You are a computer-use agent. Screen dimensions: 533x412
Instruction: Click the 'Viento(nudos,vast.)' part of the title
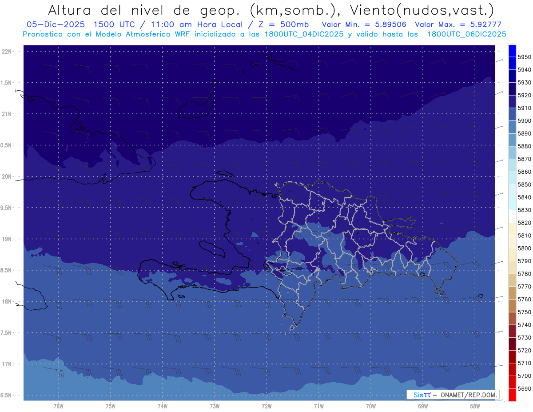(x=421, y=10)
